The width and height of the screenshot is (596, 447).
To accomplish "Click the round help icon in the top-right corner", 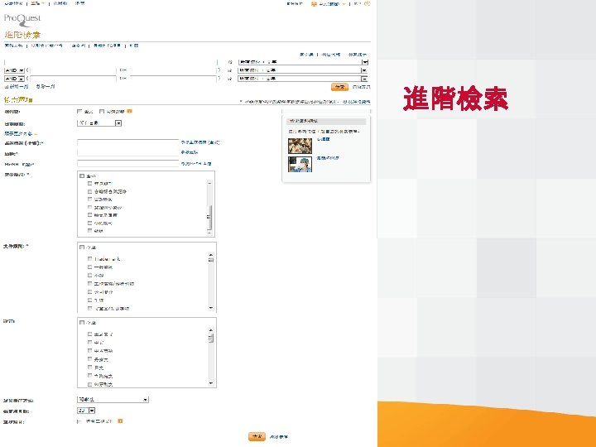I will 368,3.
